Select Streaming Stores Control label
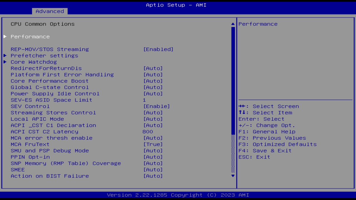Screen dimensions: 356x200 click(x=53, y=113)
